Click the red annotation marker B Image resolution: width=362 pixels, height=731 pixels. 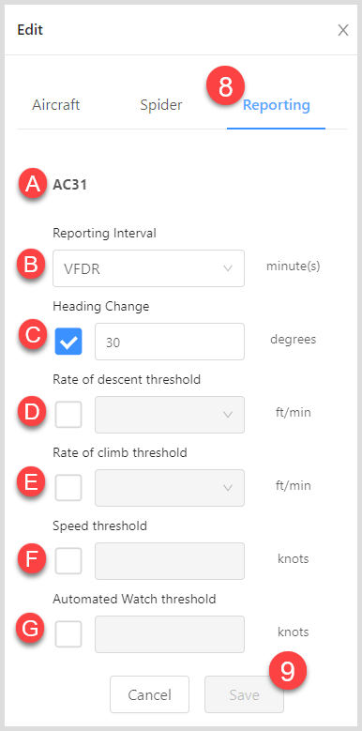(x=31, y=266)
